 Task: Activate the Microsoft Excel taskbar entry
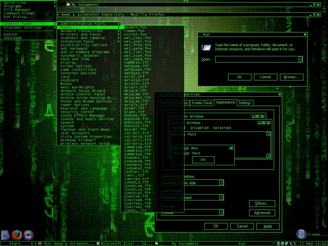(x=125, y=243)
